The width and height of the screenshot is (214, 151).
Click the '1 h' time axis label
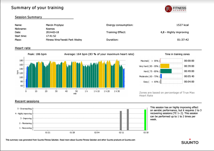86,91
